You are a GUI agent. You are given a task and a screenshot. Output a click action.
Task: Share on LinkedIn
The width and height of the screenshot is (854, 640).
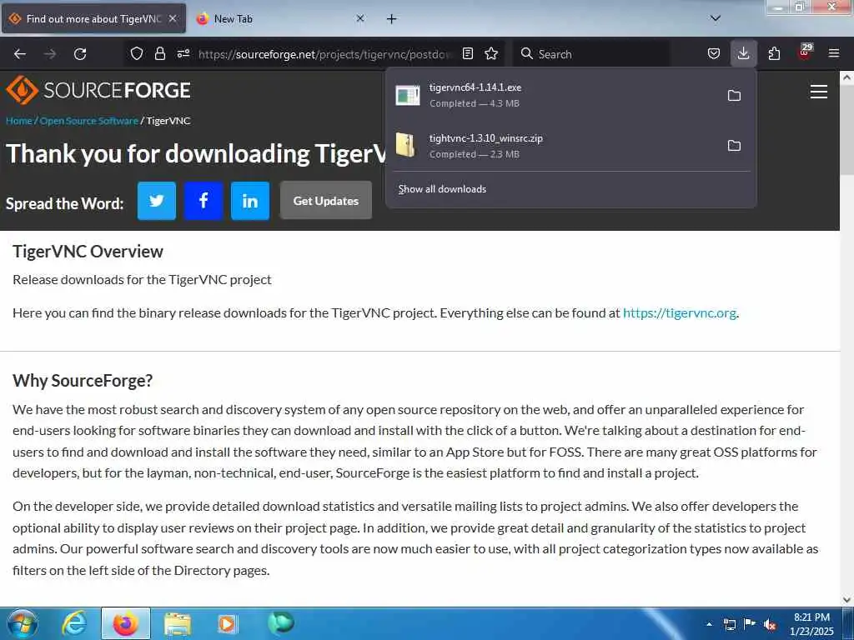[x=250, y=201]
